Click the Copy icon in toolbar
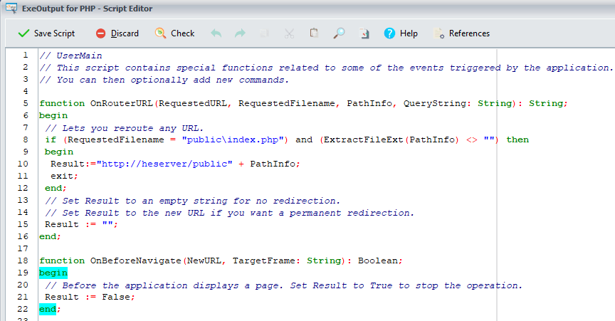615x321 pixels. [x=264, y=33]
